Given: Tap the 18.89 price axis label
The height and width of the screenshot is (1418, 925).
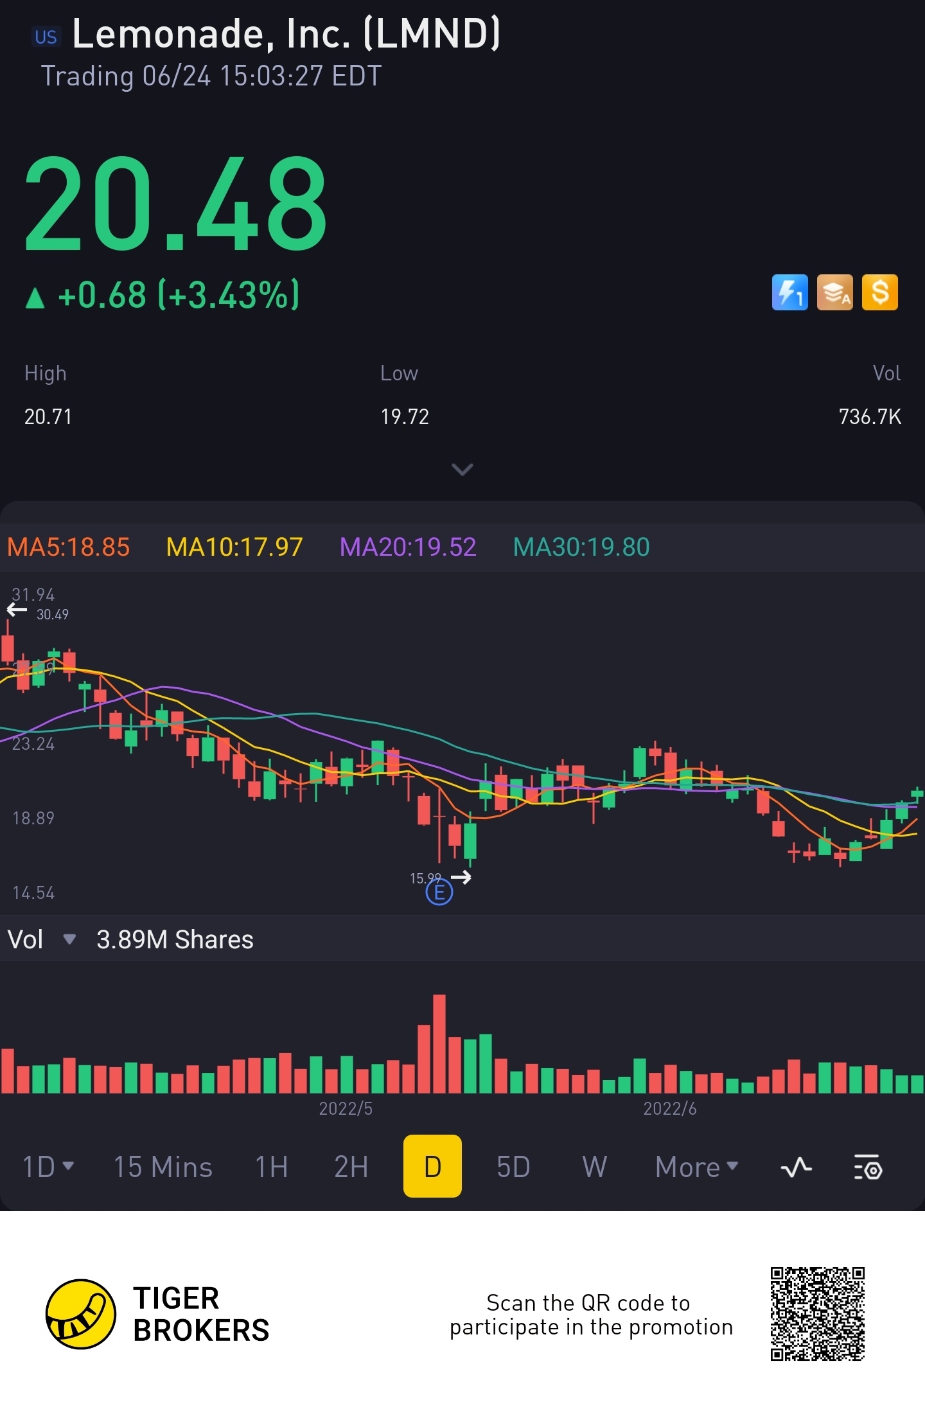Looking at the screenshot, I should (x=33, y=818).
